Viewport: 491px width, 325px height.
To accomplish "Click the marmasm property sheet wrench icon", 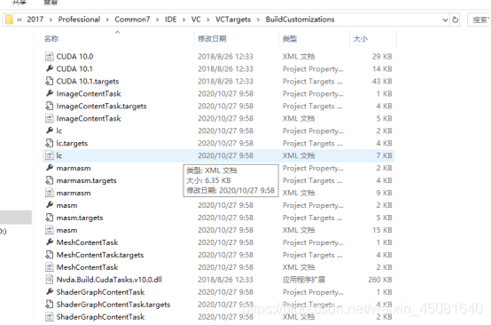I will pos(49,168).
